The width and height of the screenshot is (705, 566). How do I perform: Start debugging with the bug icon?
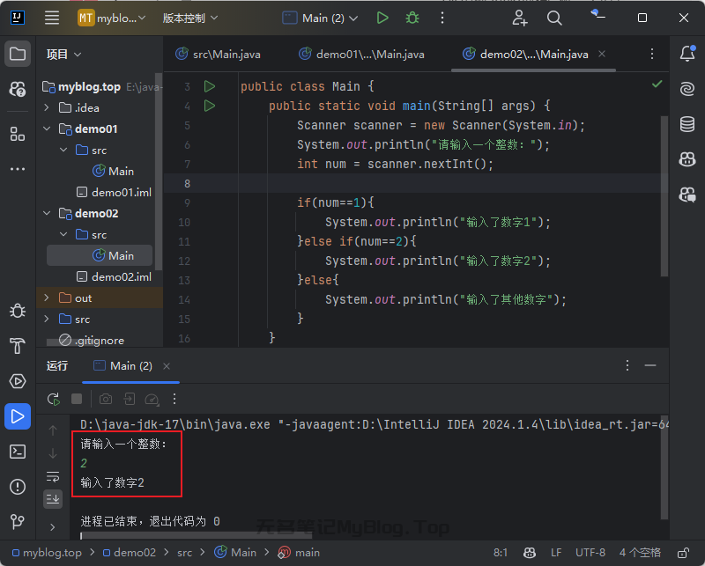tap(412, 18)
